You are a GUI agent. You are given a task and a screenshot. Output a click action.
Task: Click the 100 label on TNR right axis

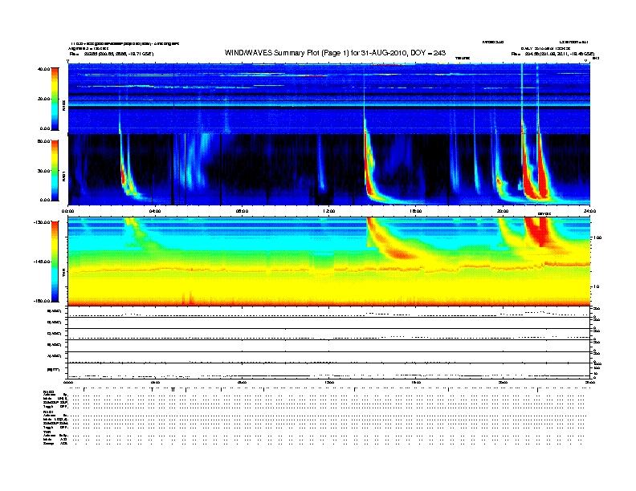coord(597,237)
